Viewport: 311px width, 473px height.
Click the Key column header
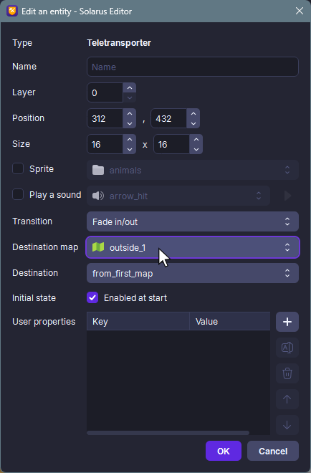click(x=138, y=322)
